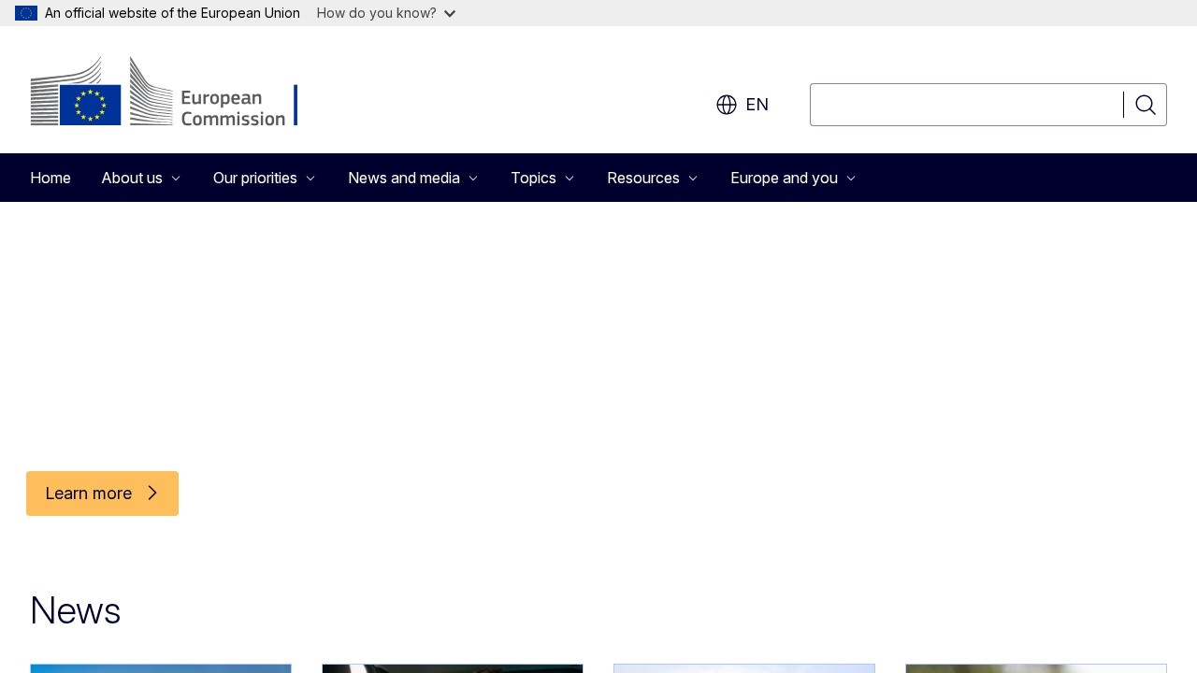Open the Resources navigation menu
The height and width of the screenshot is (673, 1197).
[652, 178]
